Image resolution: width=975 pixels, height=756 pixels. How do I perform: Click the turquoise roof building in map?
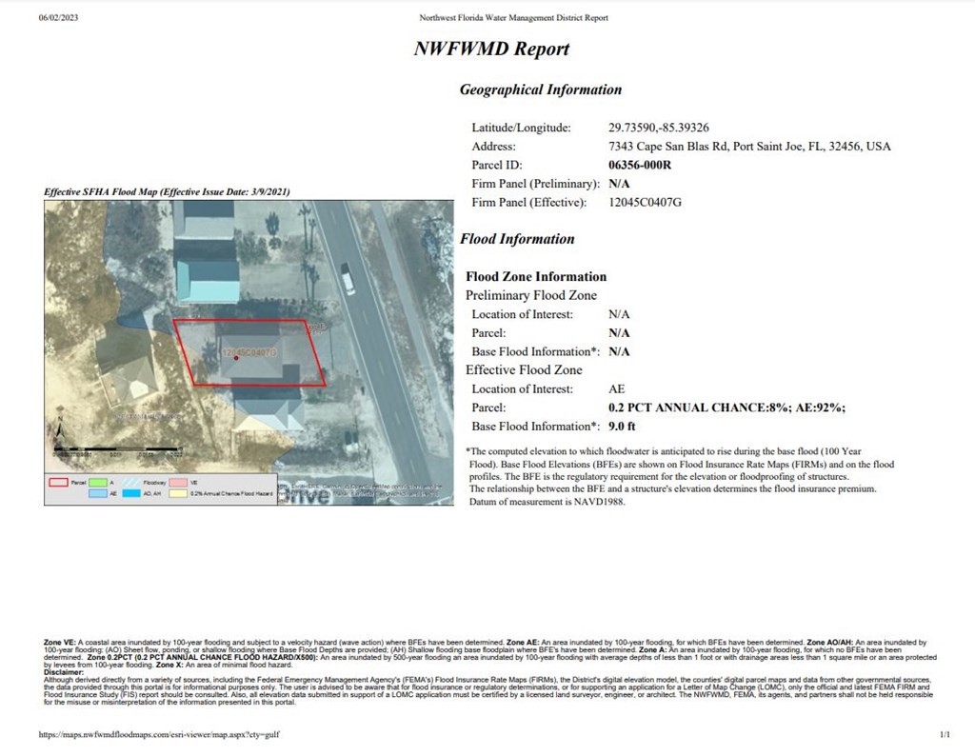coord(208,281)
